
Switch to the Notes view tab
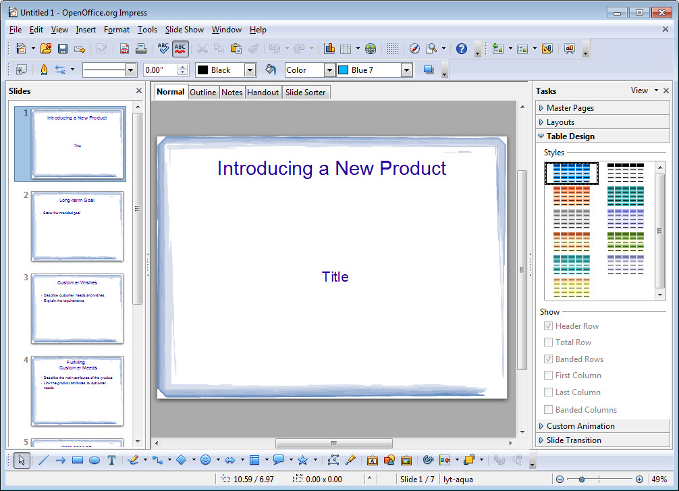pos(232,93)
